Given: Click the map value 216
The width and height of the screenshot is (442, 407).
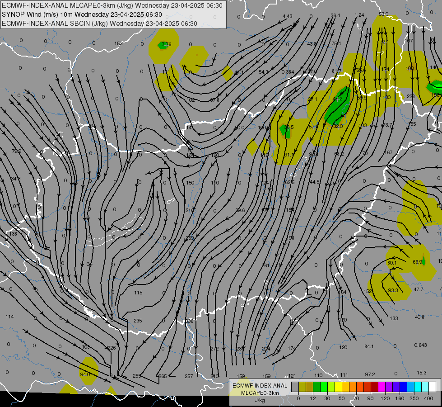Looking at the screenshot, I should [190, 210].
